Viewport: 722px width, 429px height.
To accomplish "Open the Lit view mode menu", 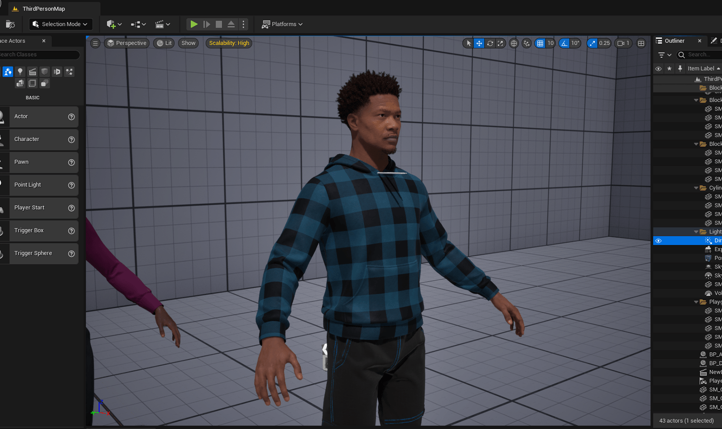I will pyautogui.click(x=164, y=43).
